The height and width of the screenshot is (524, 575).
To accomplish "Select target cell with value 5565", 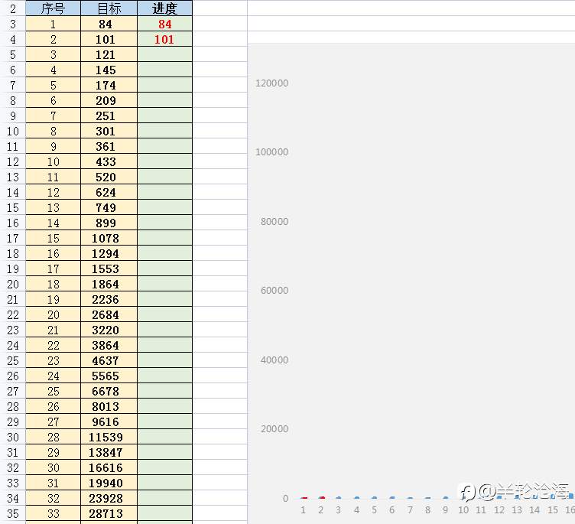I will point(109,376).
